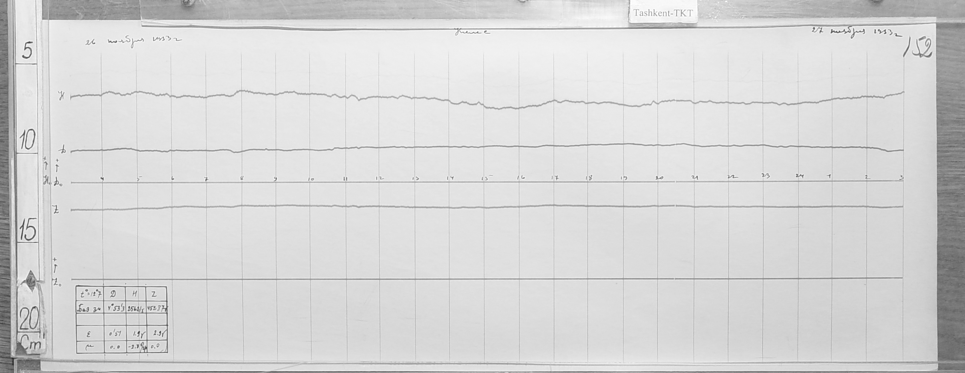965x373 pixels.
Task: Select hour marker 20 on the baseline
Action: tap(659, 178)
